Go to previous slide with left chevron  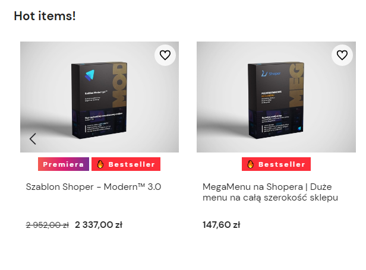point(33,139)
